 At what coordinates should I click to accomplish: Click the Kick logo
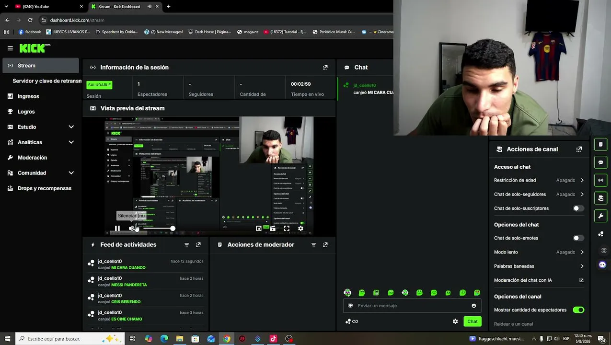(34, 48)
